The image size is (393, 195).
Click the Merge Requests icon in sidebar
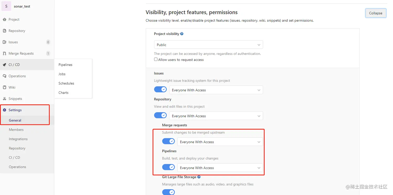click(x=4, y=53)
